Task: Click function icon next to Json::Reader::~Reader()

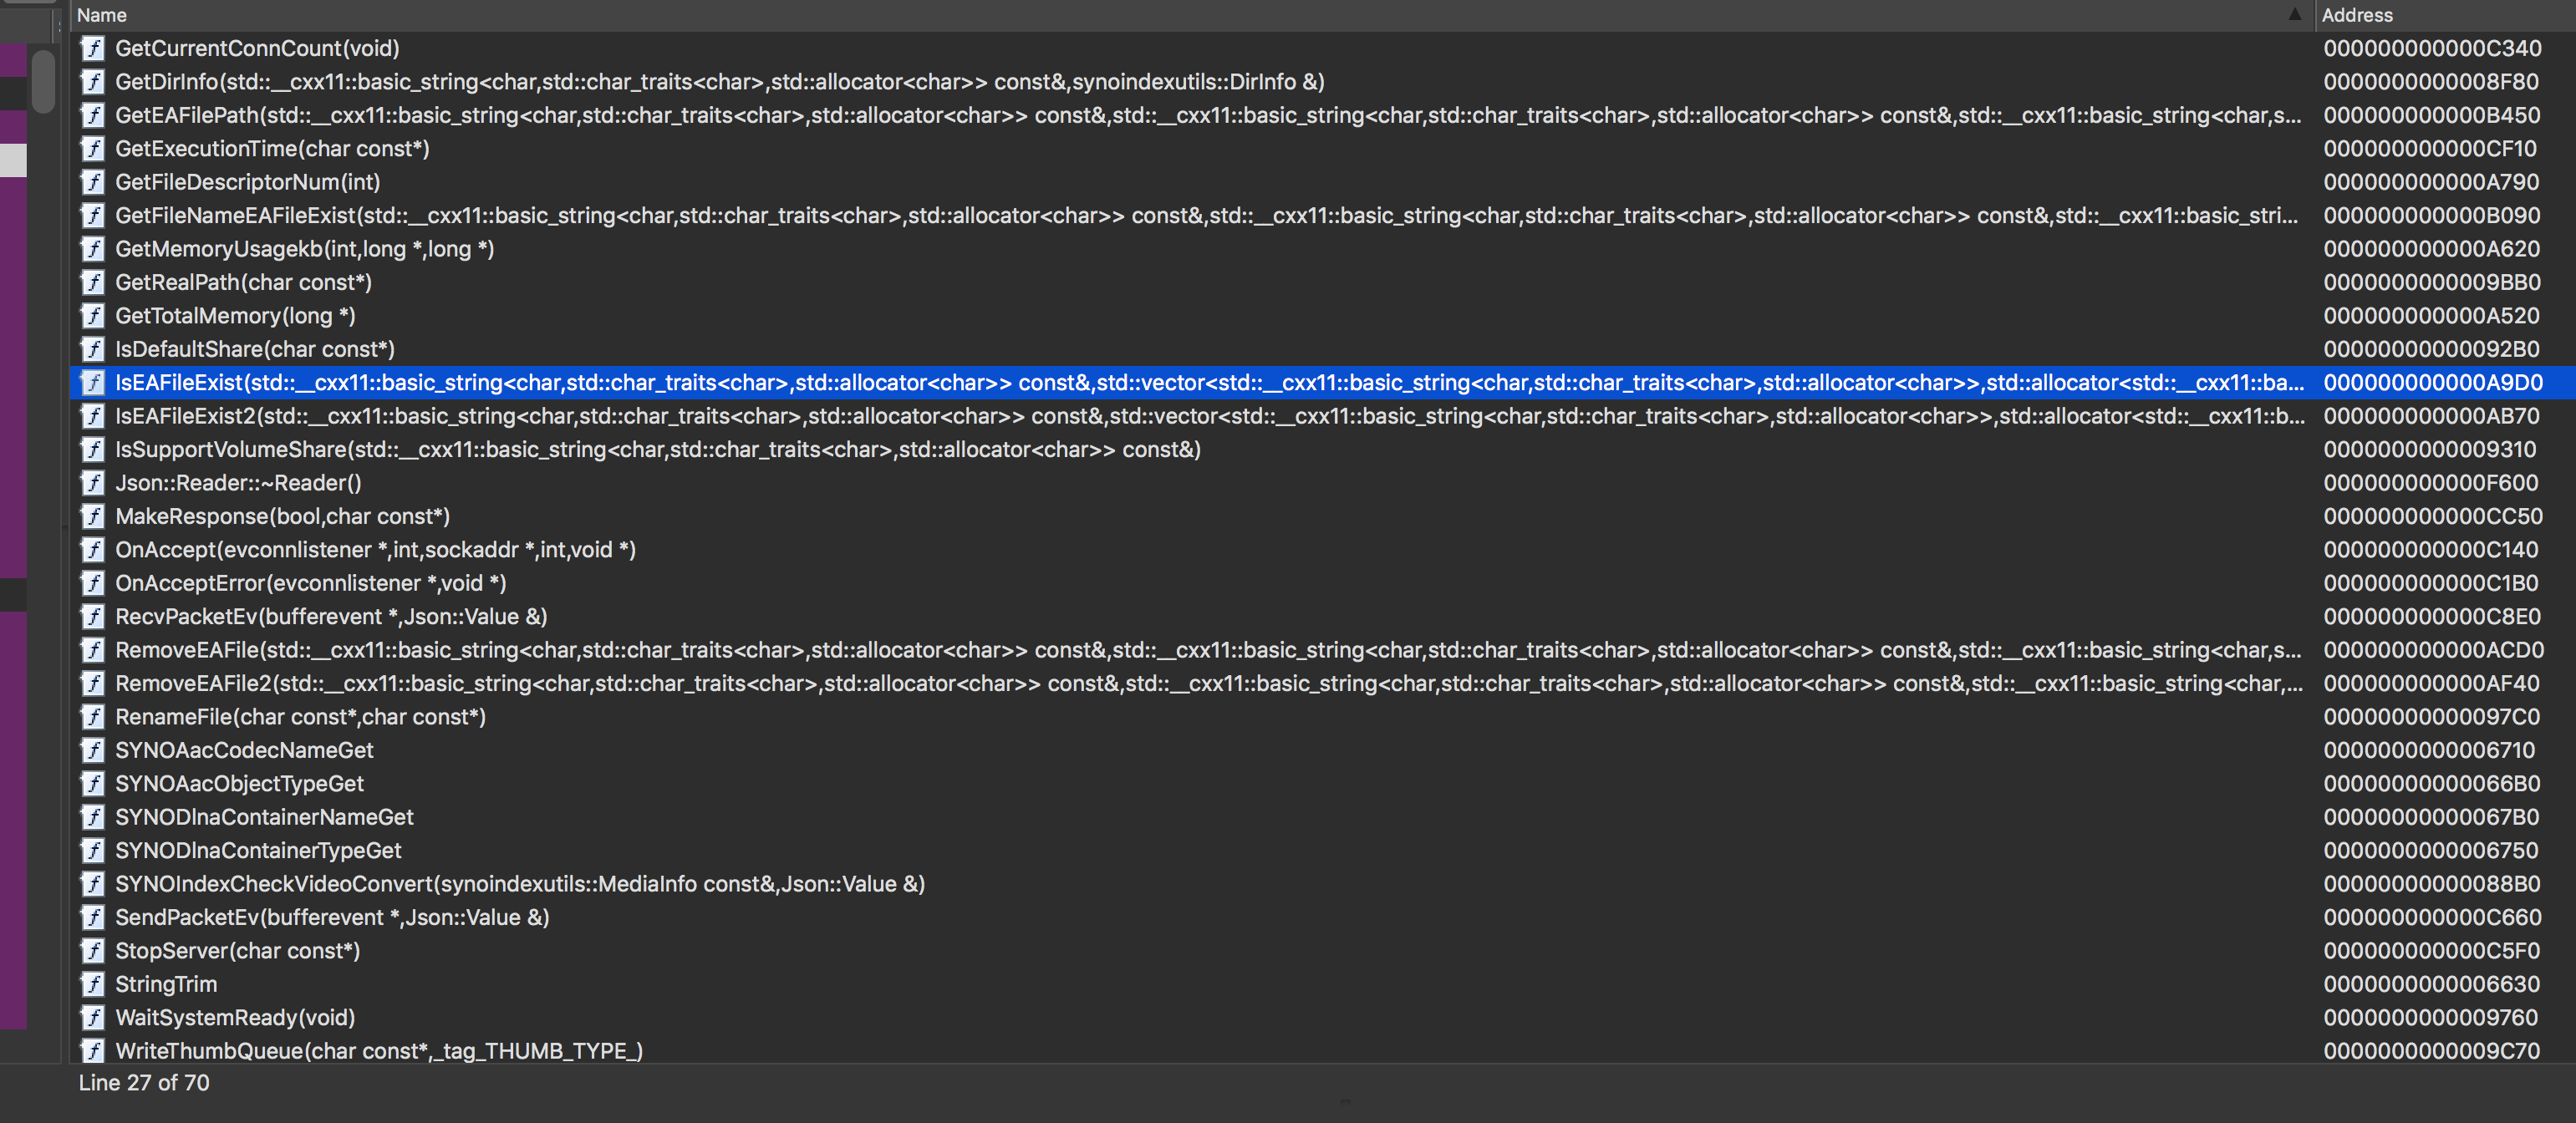Action: pos(92,483)
